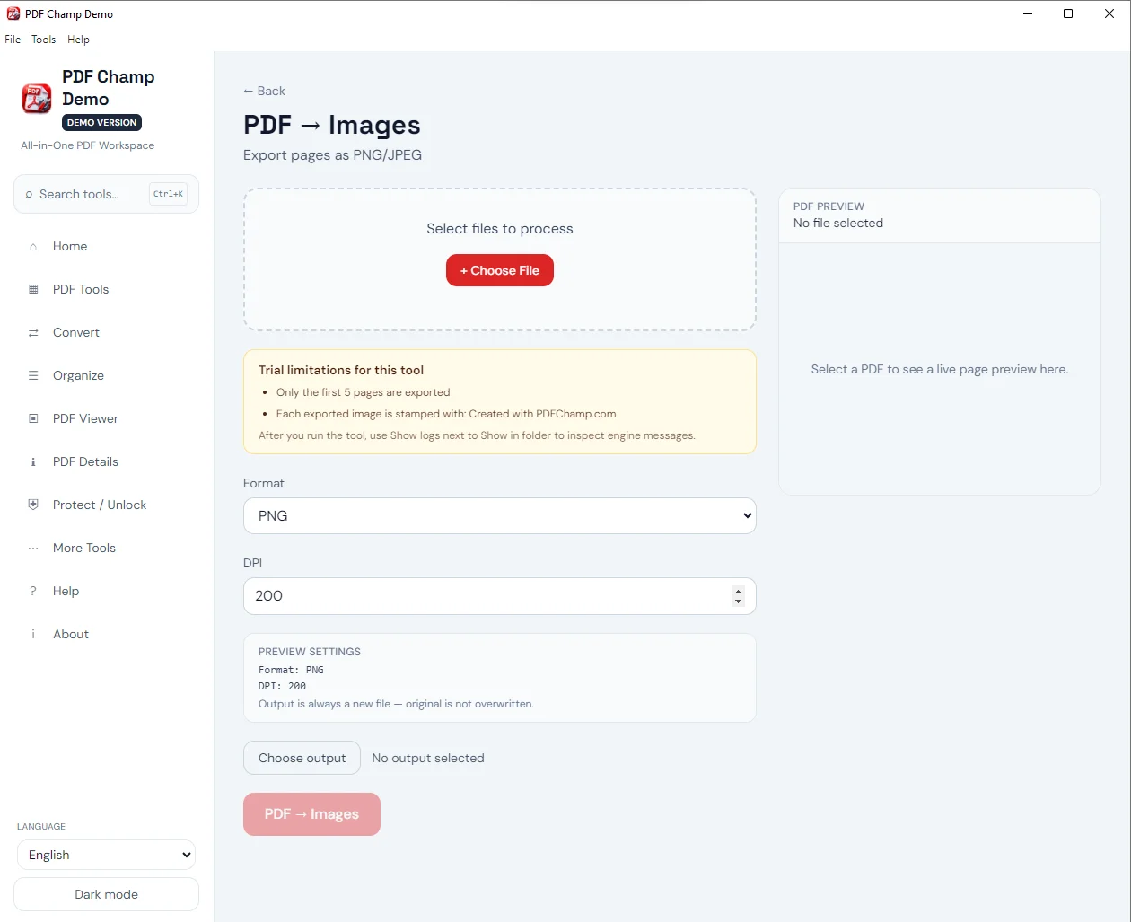
Task: Click the PDF Tools grid icon
Action: (33, 289)
